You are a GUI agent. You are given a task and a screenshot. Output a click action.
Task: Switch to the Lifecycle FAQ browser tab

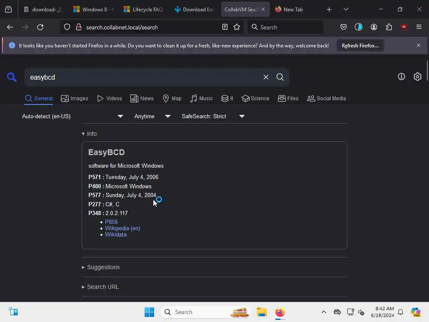[x=144, y=10]
